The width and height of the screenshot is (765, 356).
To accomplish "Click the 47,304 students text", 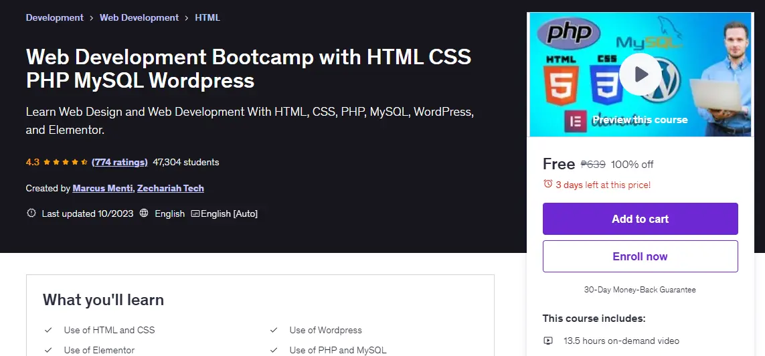I will point(186,162).
